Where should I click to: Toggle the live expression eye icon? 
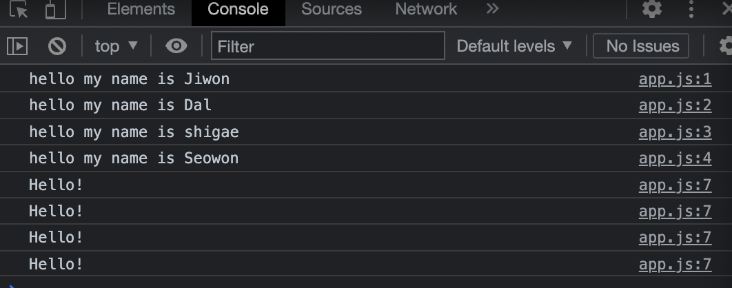click(176, 46)
